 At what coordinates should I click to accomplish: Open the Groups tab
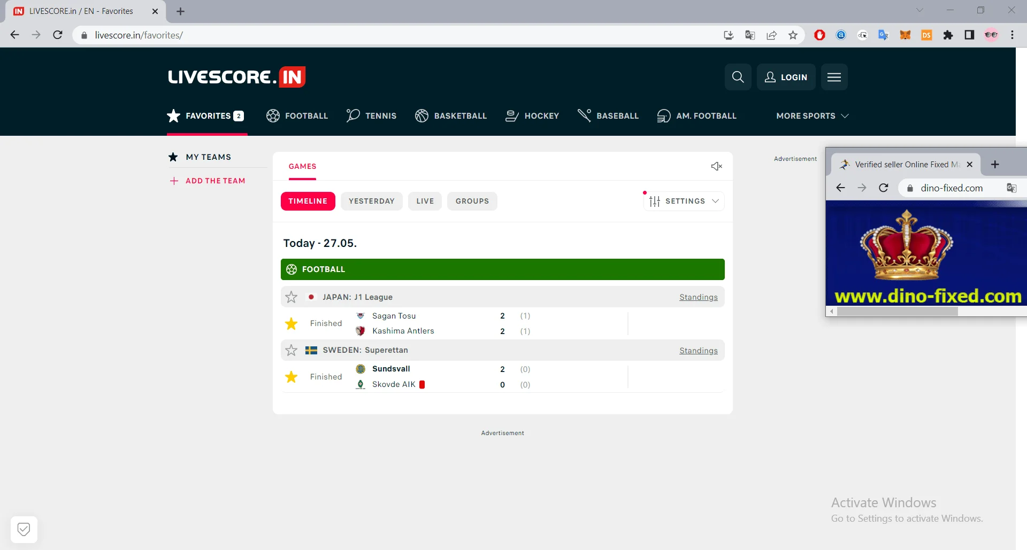(472, 201)
